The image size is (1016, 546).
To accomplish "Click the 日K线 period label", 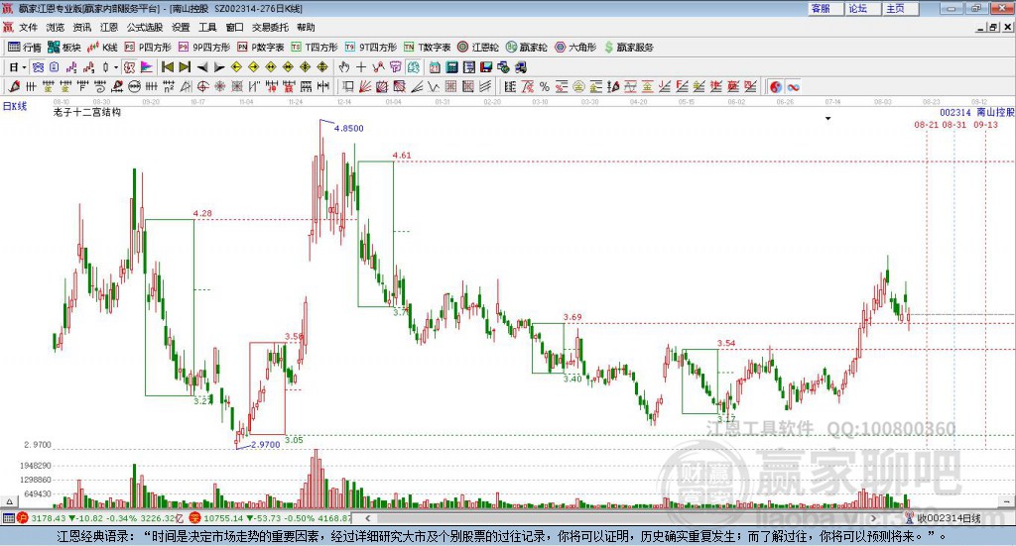I will 14,106.
